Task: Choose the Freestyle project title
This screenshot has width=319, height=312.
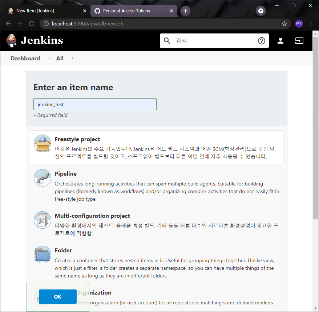Action: 77,139
